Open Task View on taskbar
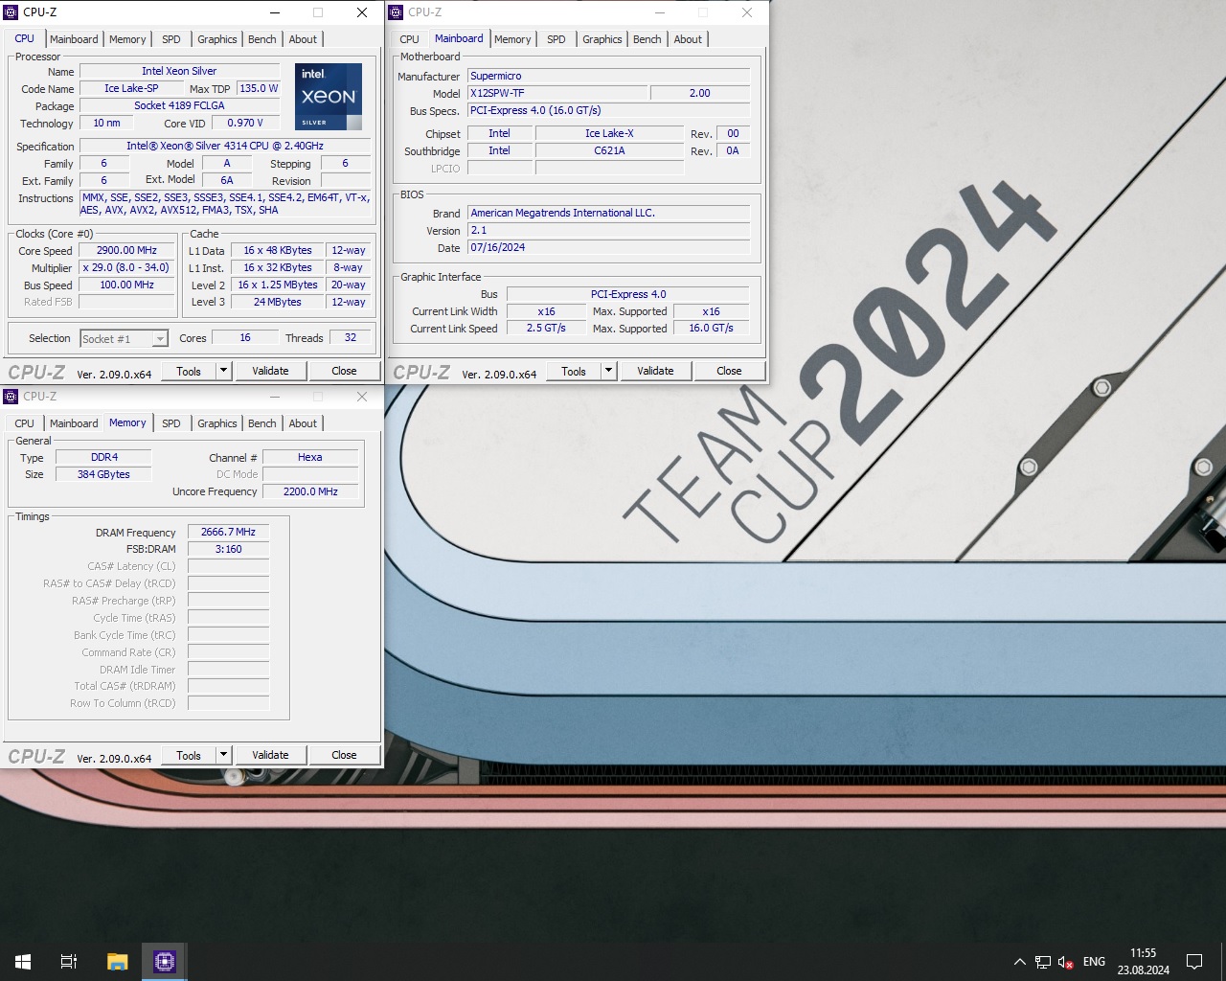This screenshot has width=1226, height=981. (x=69, y=961)
